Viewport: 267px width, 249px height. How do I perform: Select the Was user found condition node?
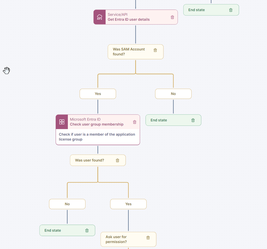pos(90,160)
